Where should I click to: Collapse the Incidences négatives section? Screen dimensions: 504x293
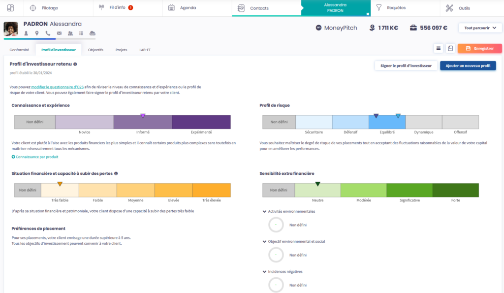coord(264,271)
